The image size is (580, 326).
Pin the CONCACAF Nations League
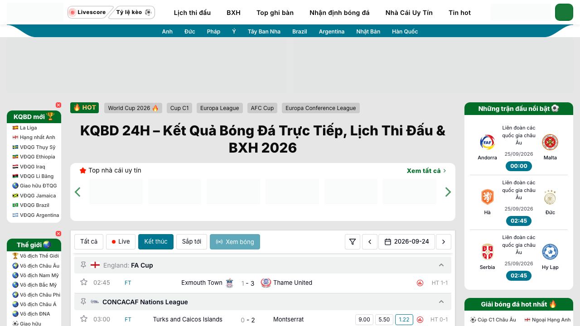pyautogui.click(x=83, y=302)
